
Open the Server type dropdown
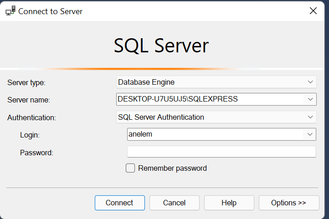pyautogui.click(x=216, y=82)
